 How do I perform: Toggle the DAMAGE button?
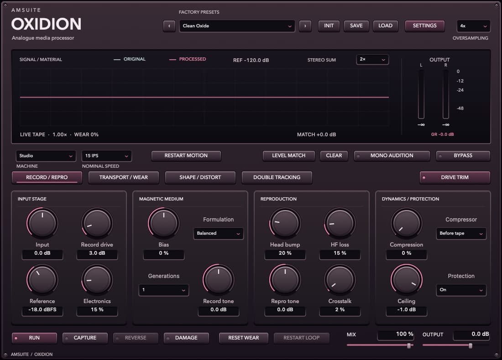[186, 338]
